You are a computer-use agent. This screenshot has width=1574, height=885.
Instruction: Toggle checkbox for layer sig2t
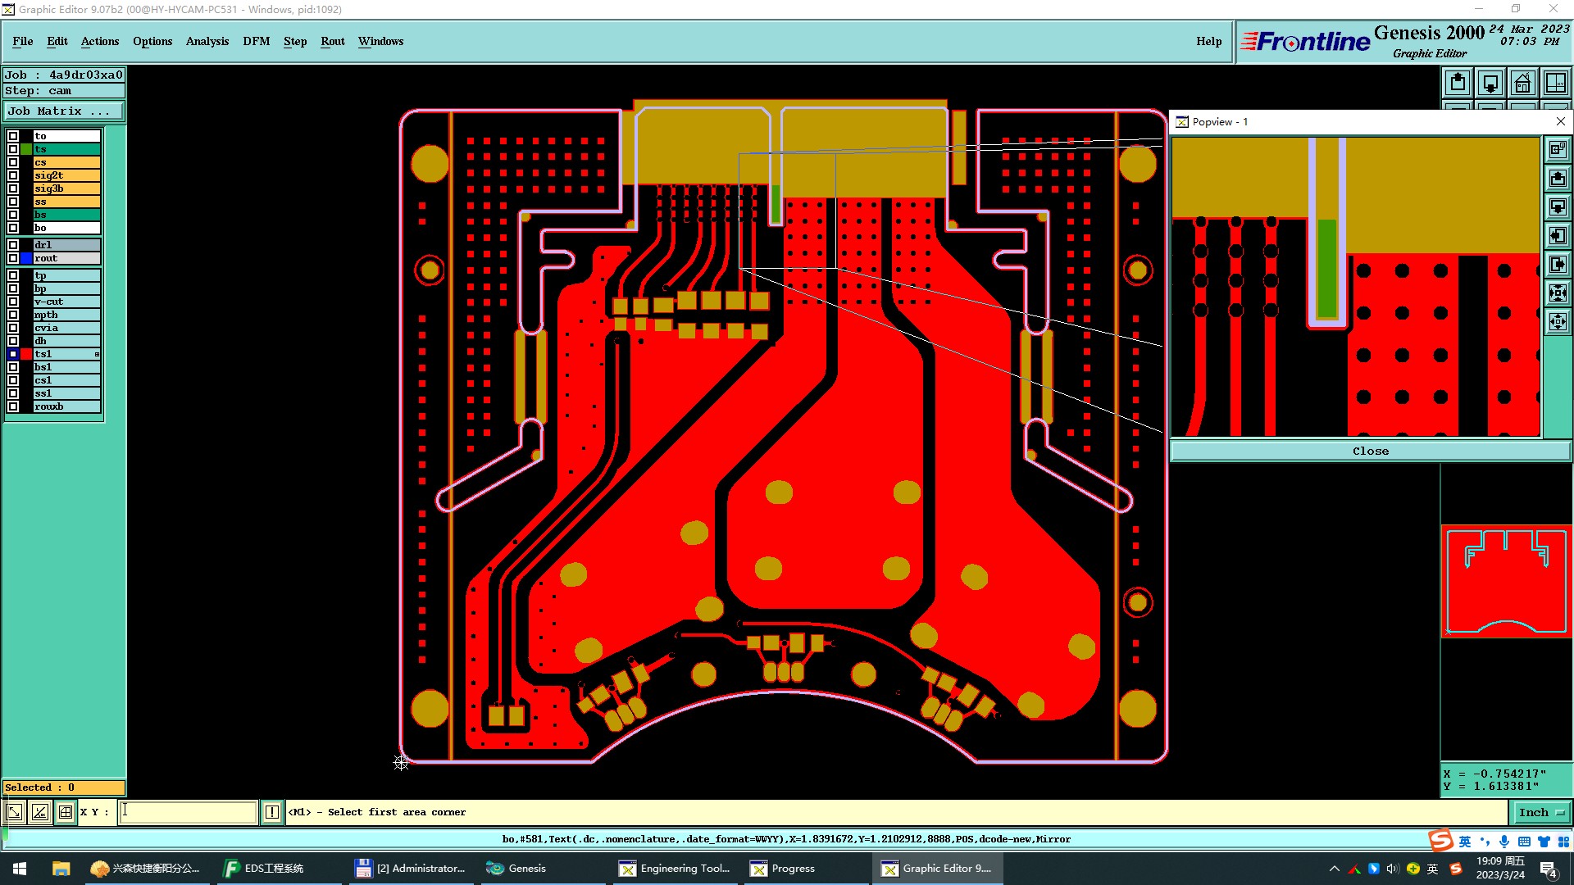coord(13,175)
